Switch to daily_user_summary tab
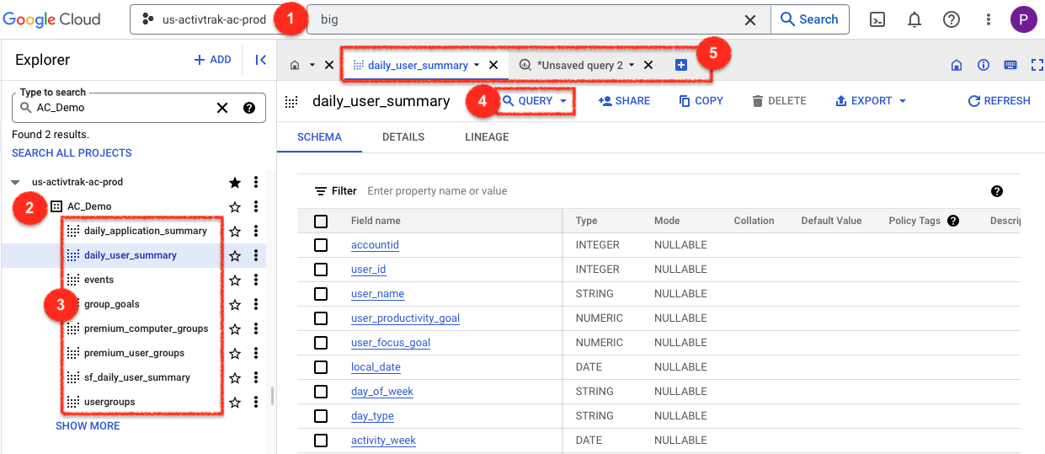 (x=418, y=65)
